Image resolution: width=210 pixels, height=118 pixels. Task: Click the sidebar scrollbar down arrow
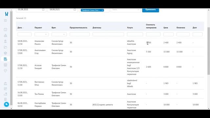(11, 108)
